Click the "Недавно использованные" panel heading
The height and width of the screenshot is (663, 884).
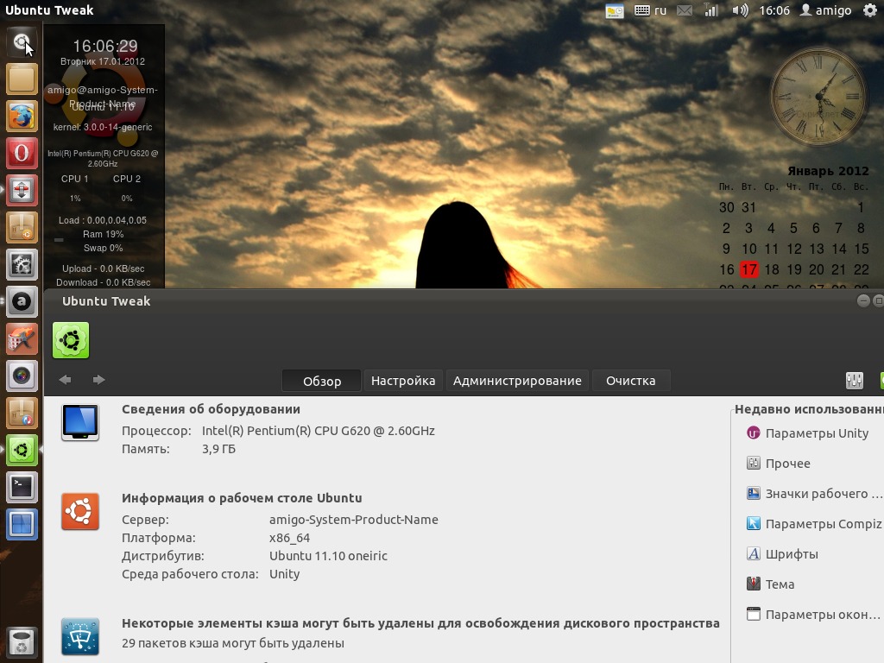tap(809, 409)
